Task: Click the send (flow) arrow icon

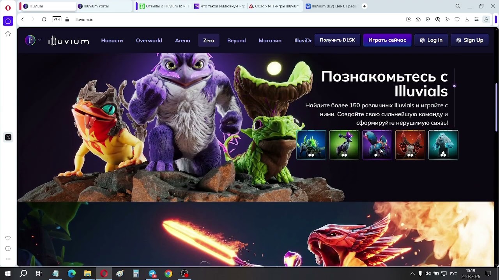Action: pyautogui.click(x=448, y=19)
